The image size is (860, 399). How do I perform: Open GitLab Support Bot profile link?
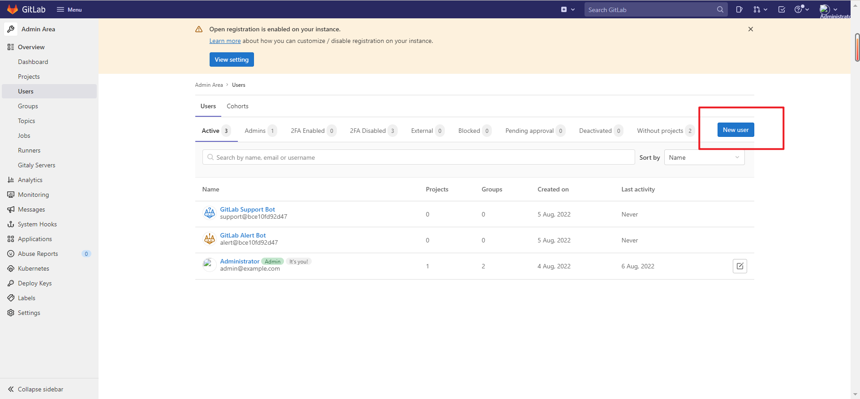click(x=247, y=209)
